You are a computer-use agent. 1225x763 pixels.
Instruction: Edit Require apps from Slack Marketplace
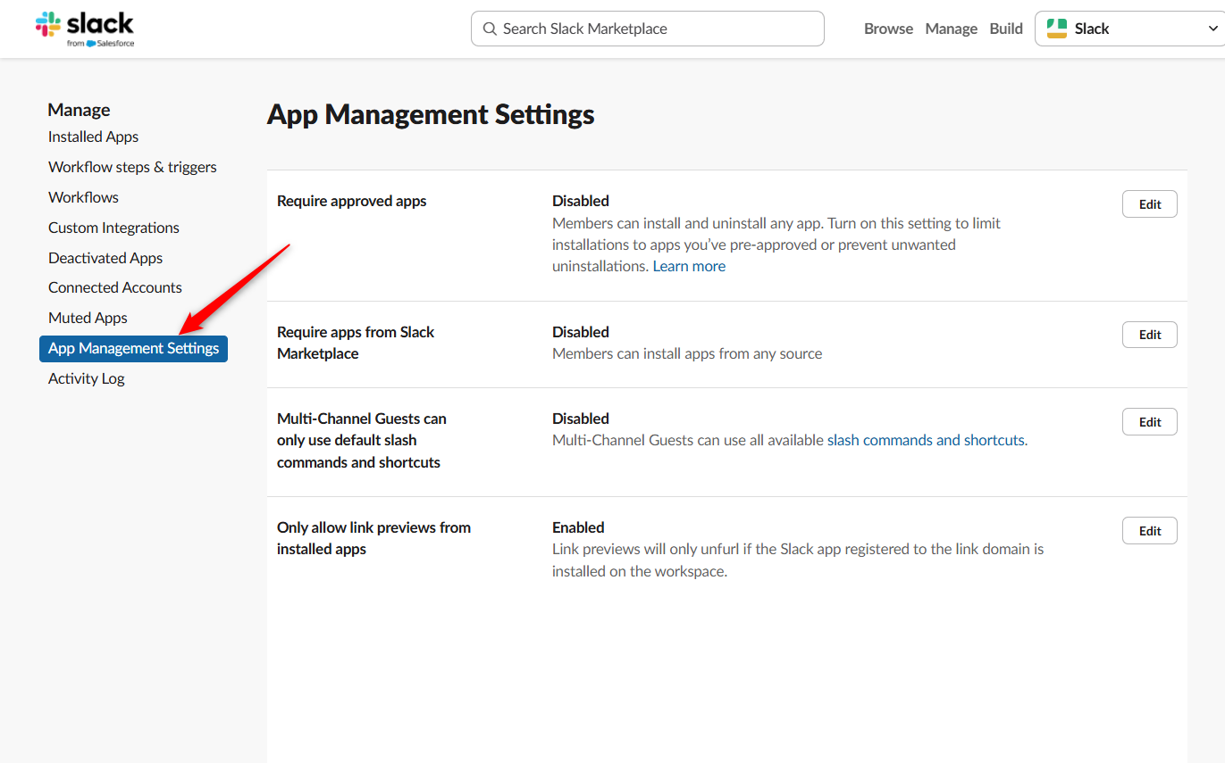(1149, 335)
